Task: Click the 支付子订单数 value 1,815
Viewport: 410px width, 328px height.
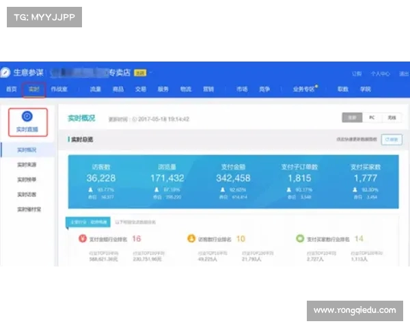Action: (x=295, y=178)
